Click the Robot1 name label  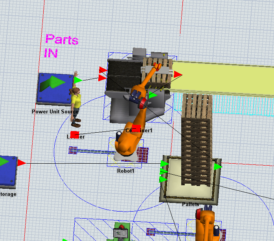click(126, 171)
